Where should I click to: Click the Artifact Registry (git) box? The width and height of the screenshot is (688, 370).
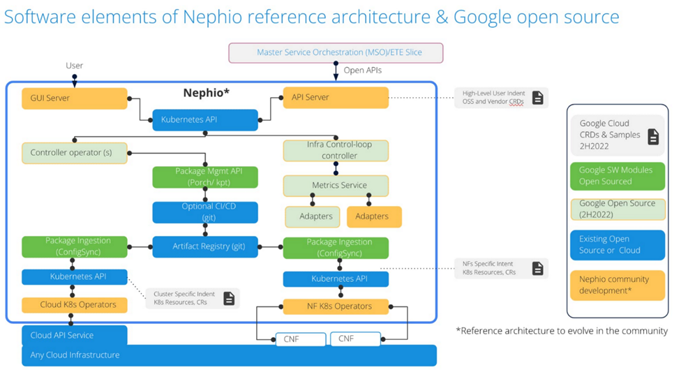click(x=205, y=246)
